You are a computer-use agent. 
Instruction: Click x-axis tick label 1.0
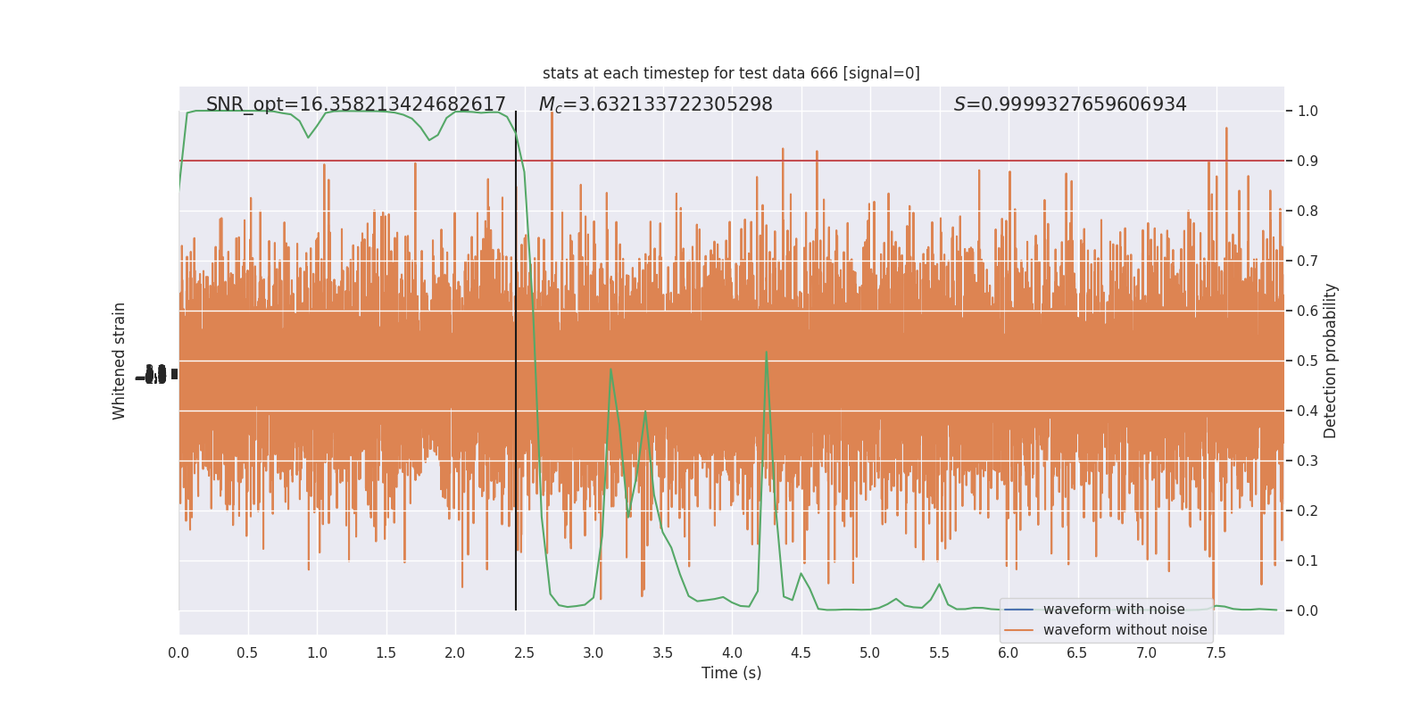(317, 653)
